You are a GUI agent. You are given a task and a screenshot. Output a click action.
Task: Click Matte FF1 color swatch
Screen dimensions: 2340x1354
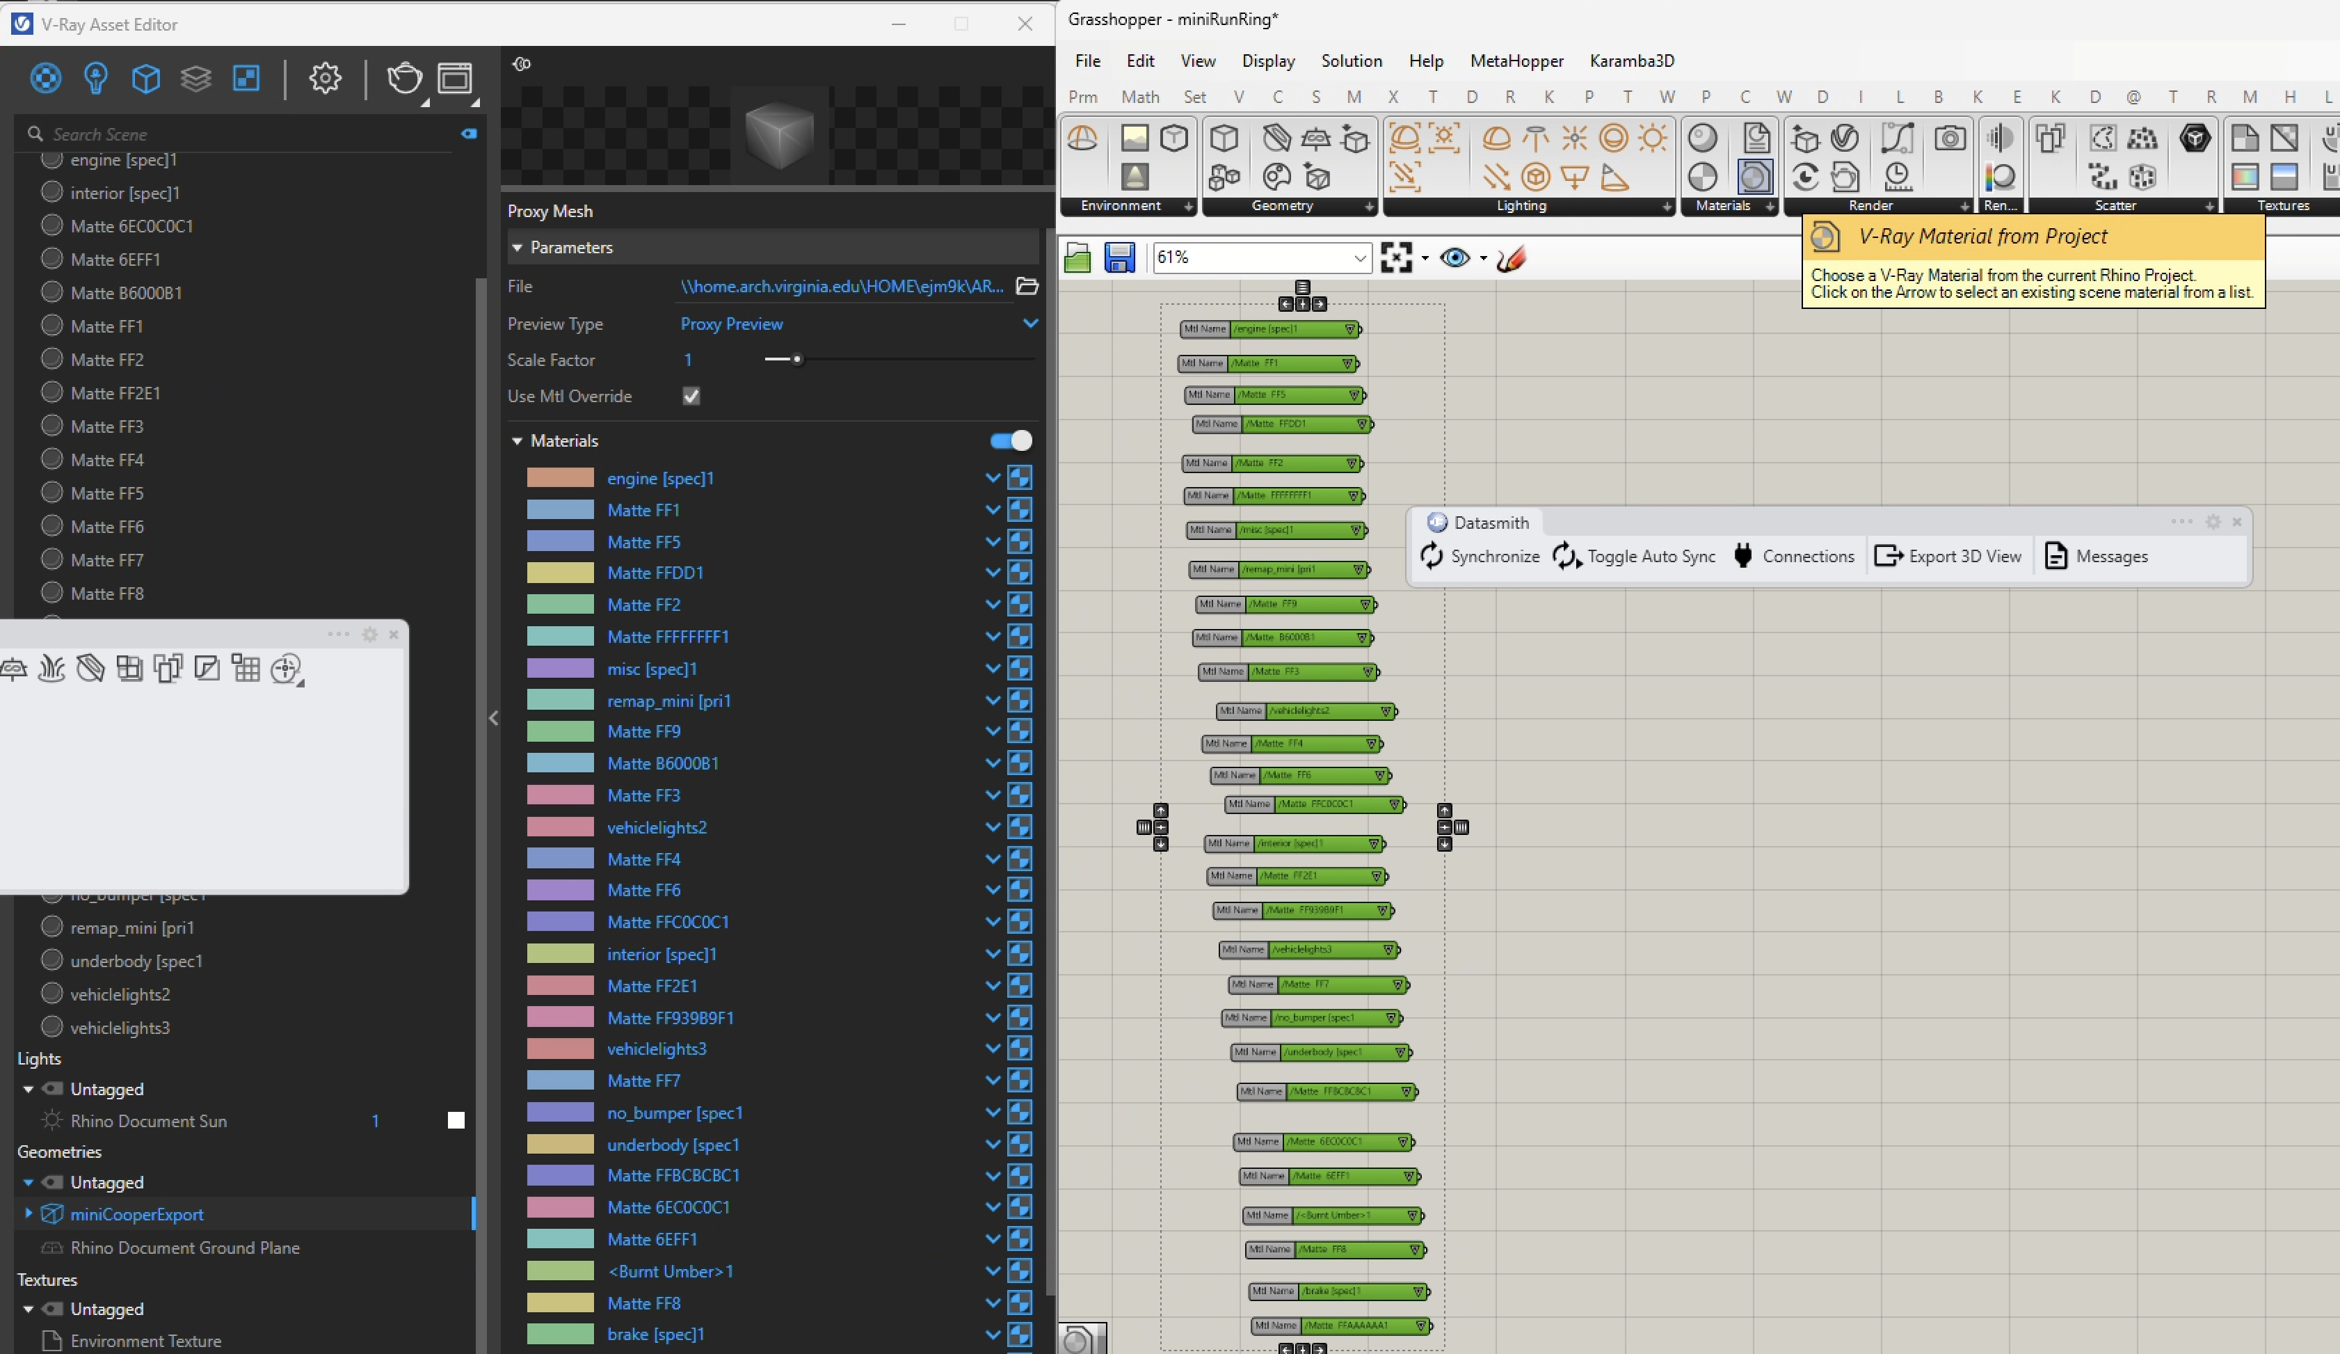(x=560, y=510)
